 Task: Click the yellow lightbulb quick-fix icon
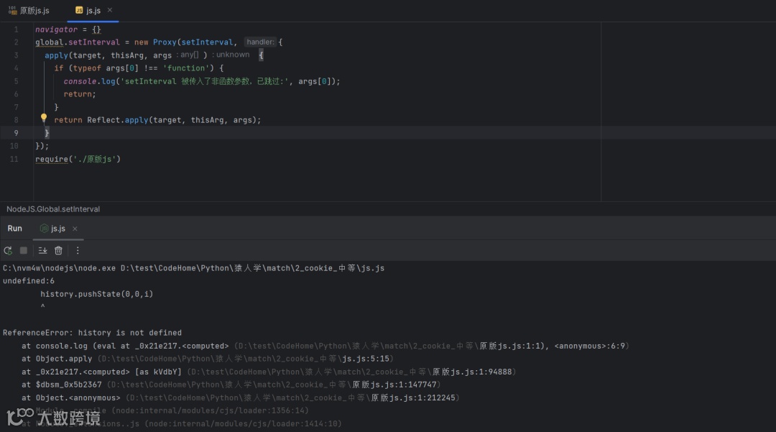[x=44, y=118]
